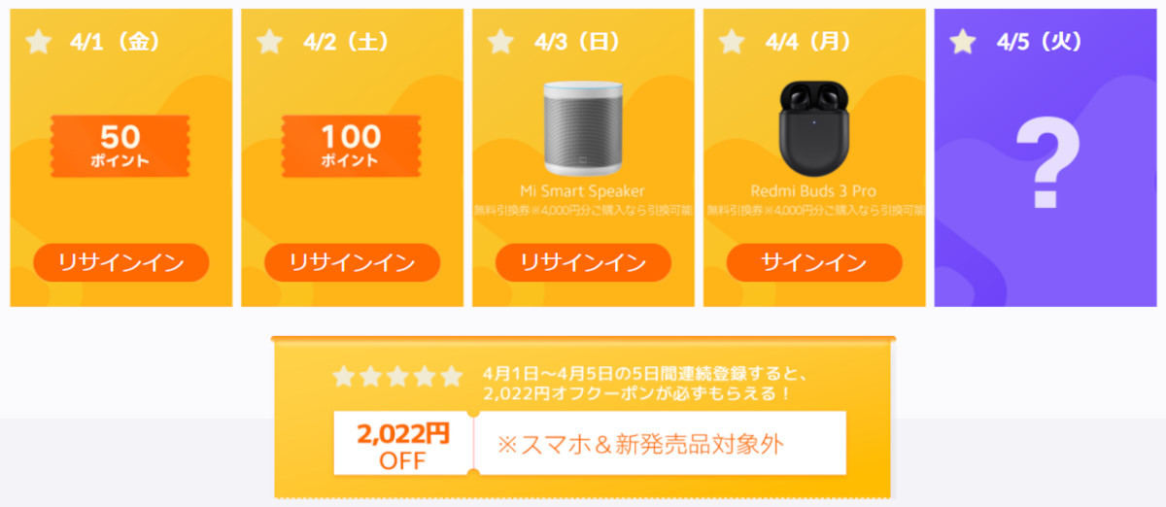Select the 50 ポイント ticket badge
Screen dimensions: 1166x507
pyautogui.click(x=120, y=146)
